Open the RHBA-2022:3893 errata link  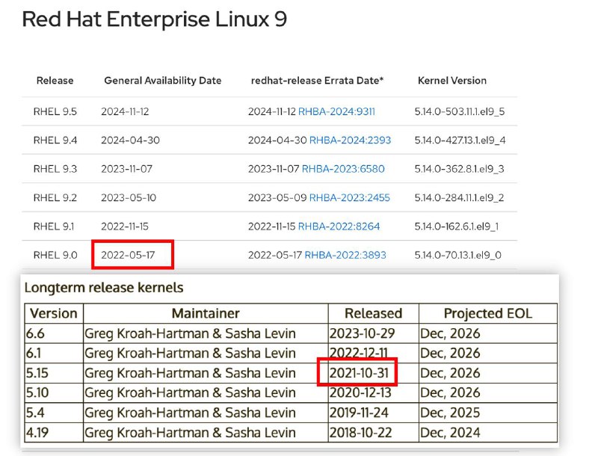[x=344, y=255]
